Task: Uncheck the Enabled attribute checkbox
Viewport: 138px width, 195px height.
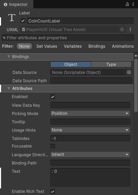Action: pyautogui.click(x=53, y=97)
